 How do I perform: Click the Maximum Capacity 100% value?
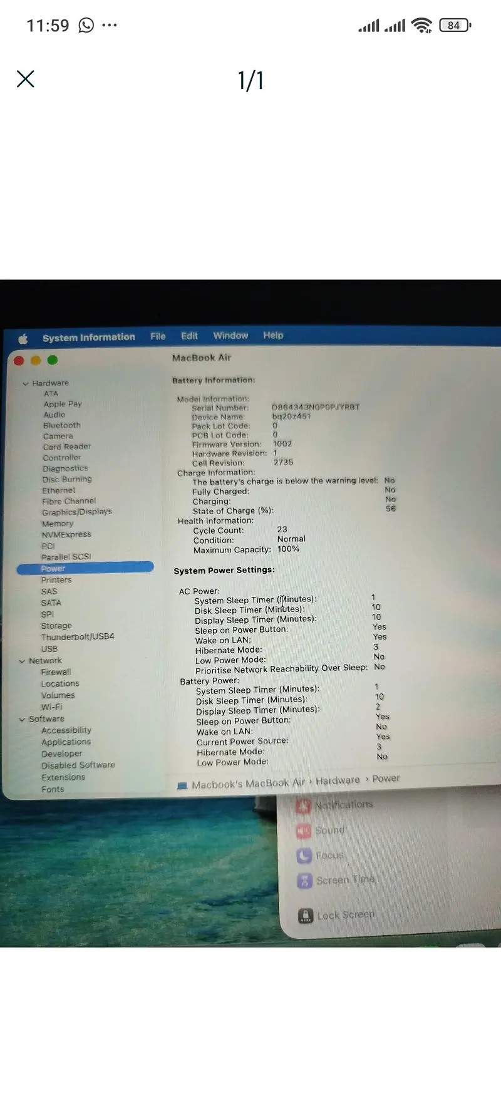point(288,549)
